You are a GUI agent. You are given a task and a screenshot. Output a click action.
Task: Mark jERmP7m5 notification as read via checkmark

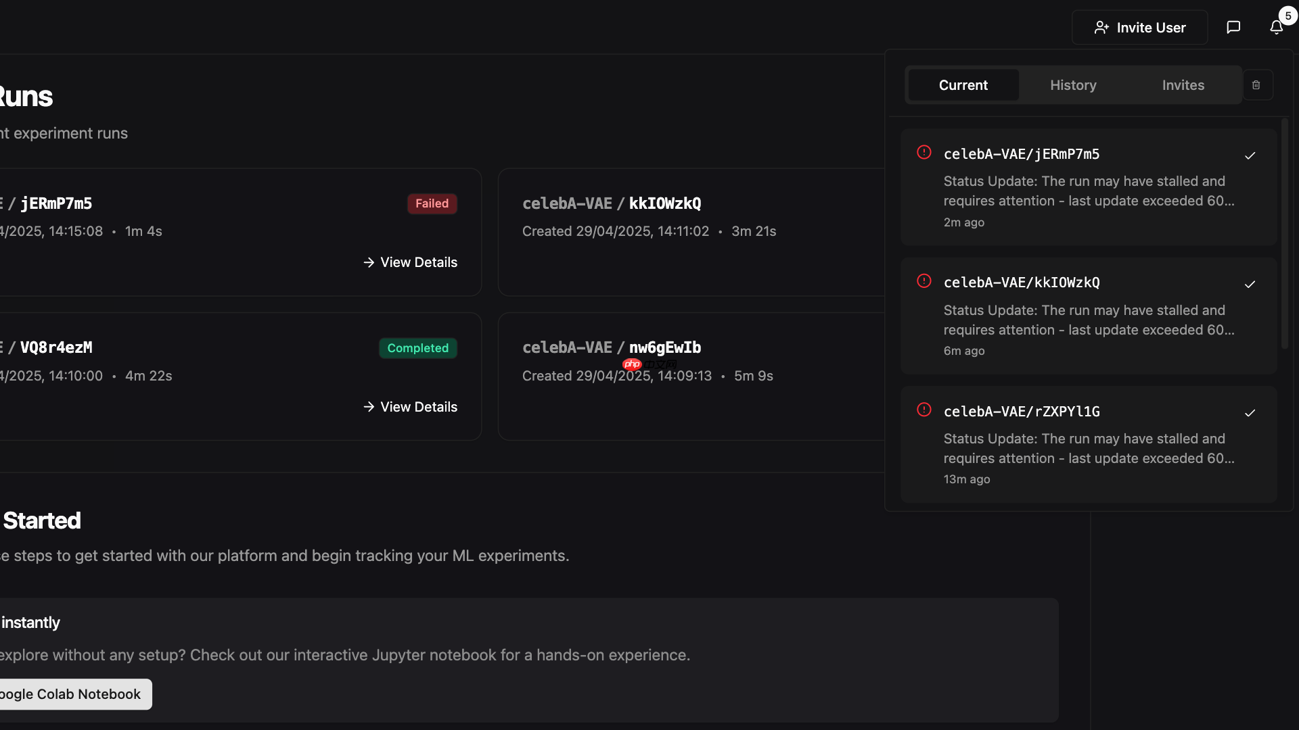pos(1250,155)
